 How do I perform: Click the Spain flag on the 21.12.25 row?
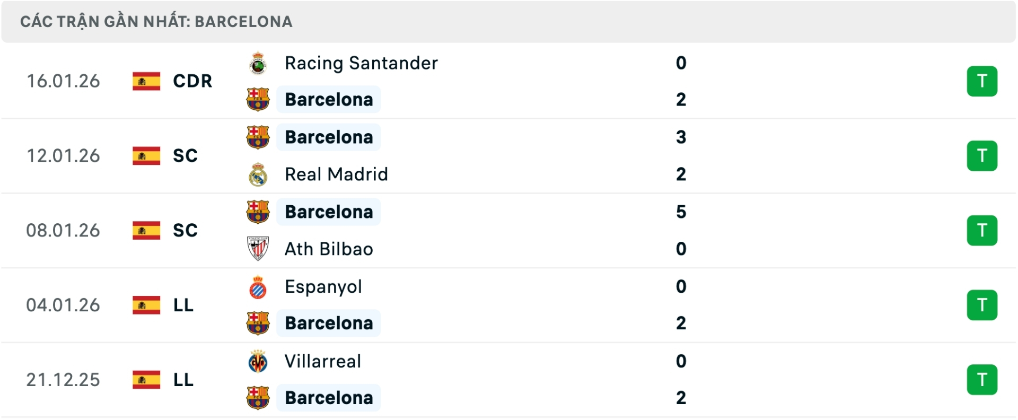point(146,380)
